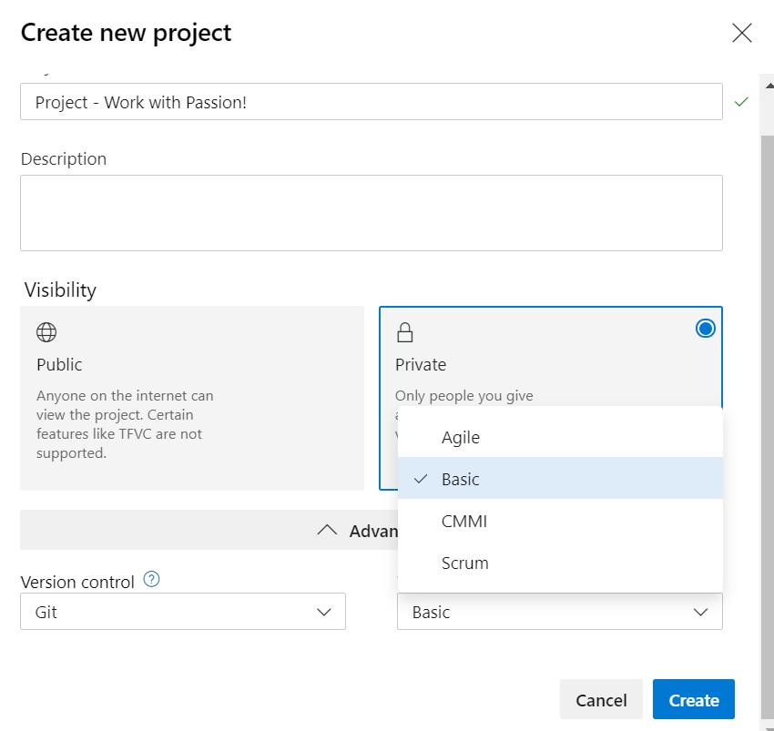Click the globe icon on Public card
The image size is (774, 731).
tap(46, 332)
